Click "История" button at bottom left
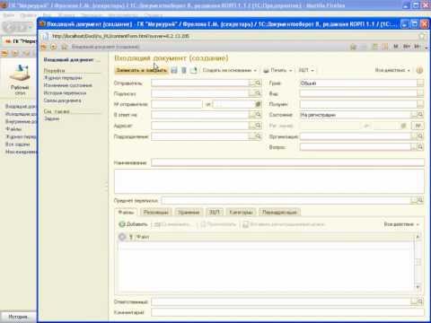The height and width of the screenshot is (323, 431). 18,317
